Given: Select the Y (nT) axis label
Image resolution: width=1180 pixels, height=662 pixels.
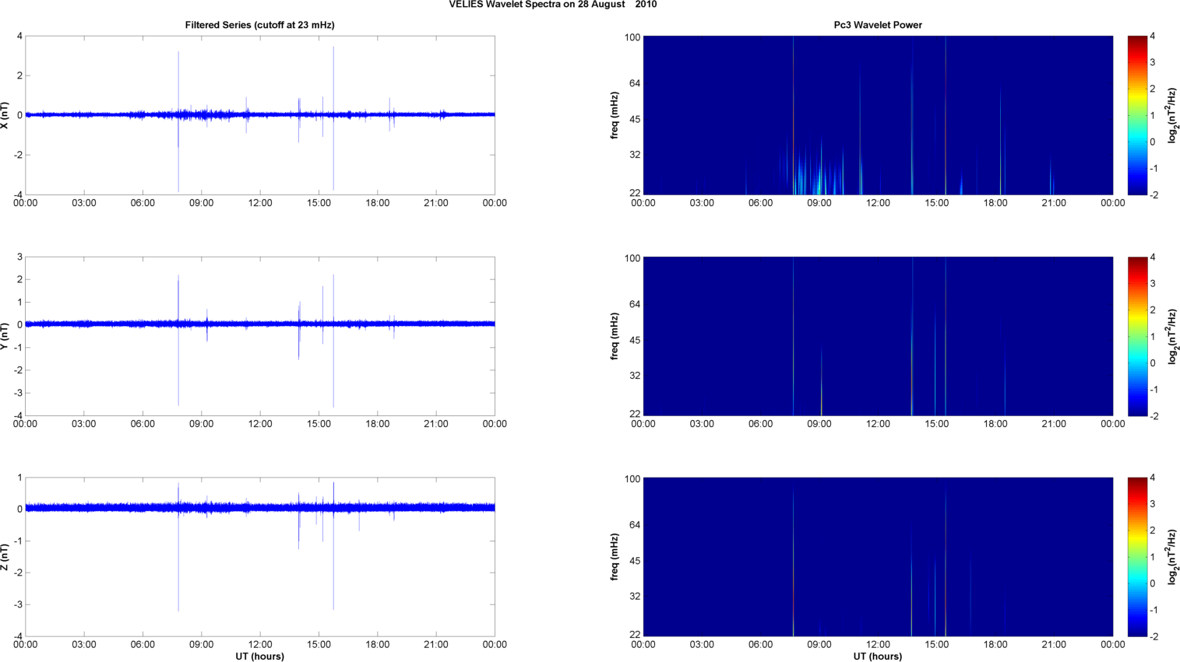Looking at the screenshot, I should point(5,336).
